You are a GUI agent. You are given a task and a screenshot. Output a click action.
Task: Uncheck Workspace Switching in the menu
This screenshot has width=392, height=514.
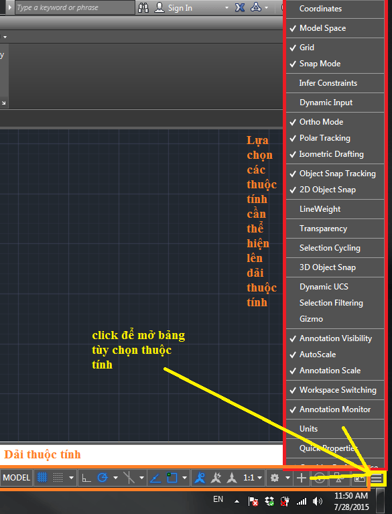coord(335,390)
